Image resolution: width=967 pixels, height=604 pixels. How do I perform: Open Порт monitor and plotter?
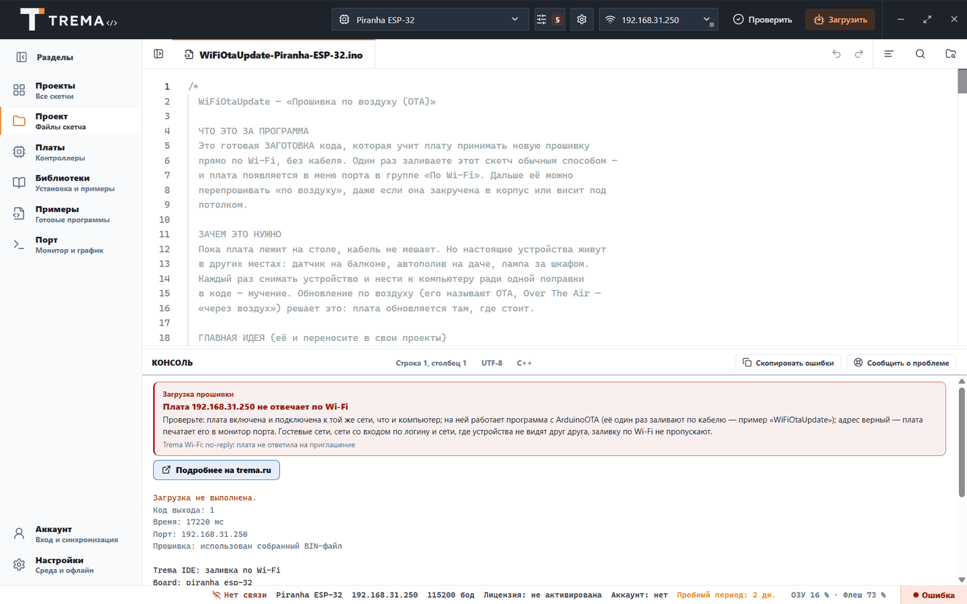[71, 245]
